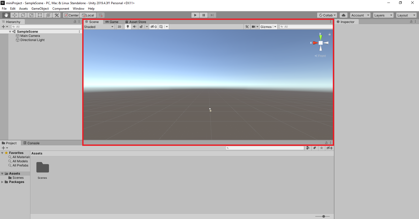Open the Shaded draw mode dropdown

(99, 27)
